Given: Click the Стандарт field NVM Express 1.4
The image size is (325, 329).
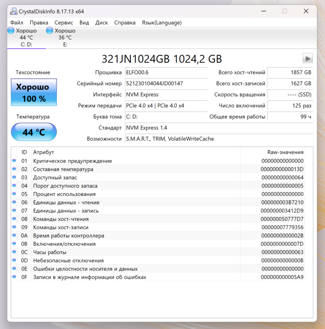Looking at the screenshot, I should click(219, 128).
